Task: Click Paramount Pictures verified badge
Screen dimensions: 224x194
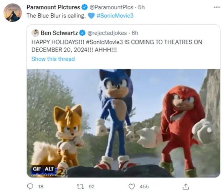Action: tap(85, 7)
